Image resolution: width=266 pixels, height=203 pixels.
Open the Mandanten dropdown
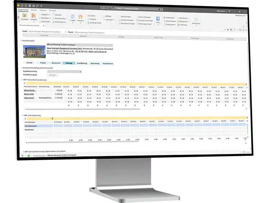183,21
